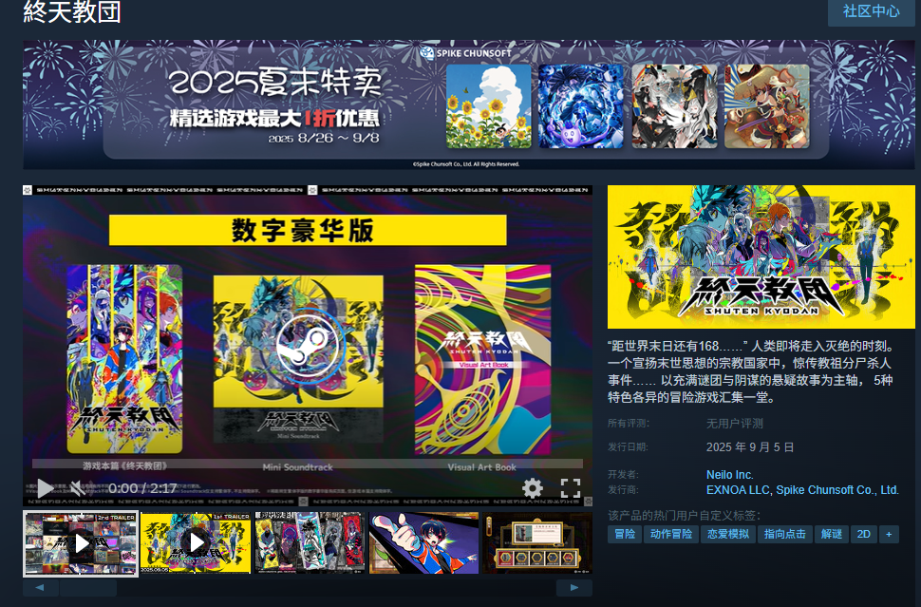The width and height of the screenshot is (921, 607).
Task: Open video settings gear
Action: tap(533, 488)
